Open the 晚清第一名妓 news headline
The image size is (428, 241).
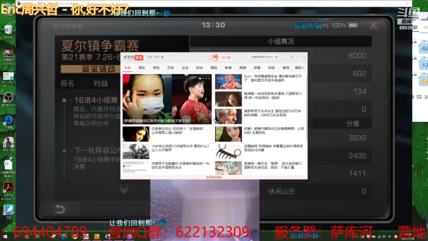coord(273,95)
